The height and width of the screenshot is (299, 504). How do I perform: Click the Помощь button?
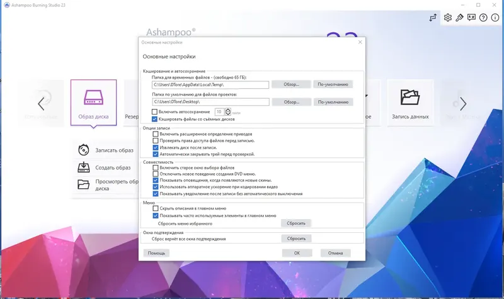point(156,253)
